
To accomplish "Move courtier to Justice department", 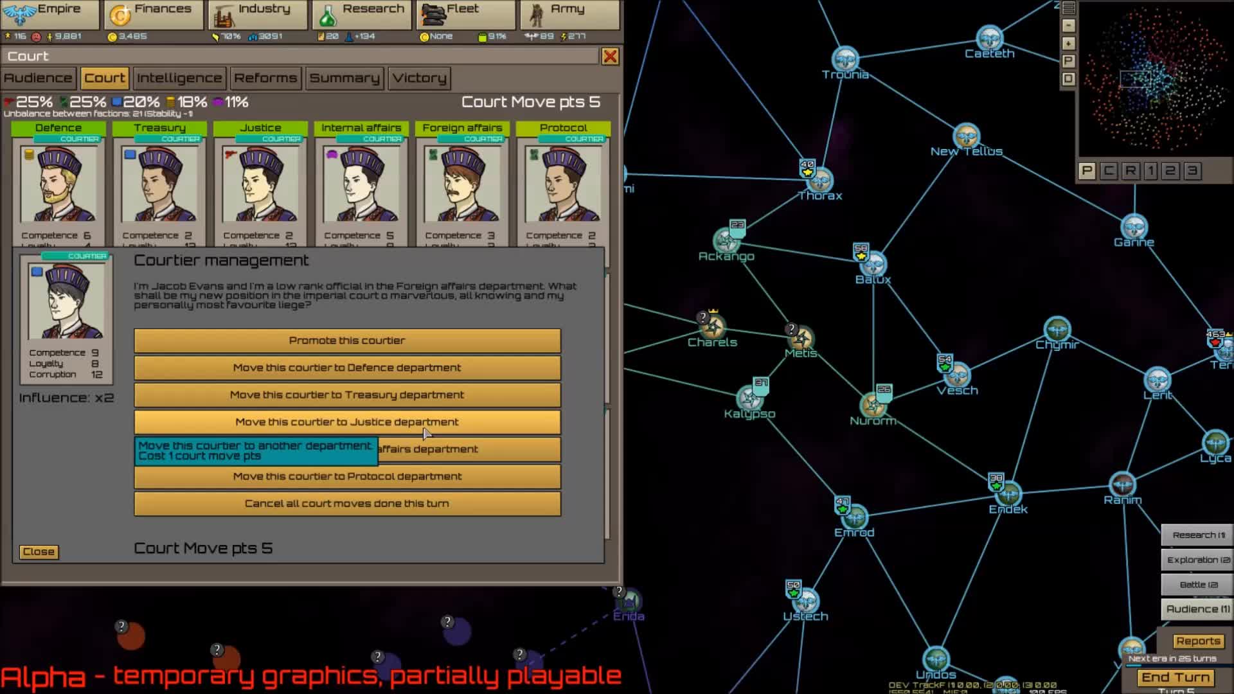I will tap(347, 422).
